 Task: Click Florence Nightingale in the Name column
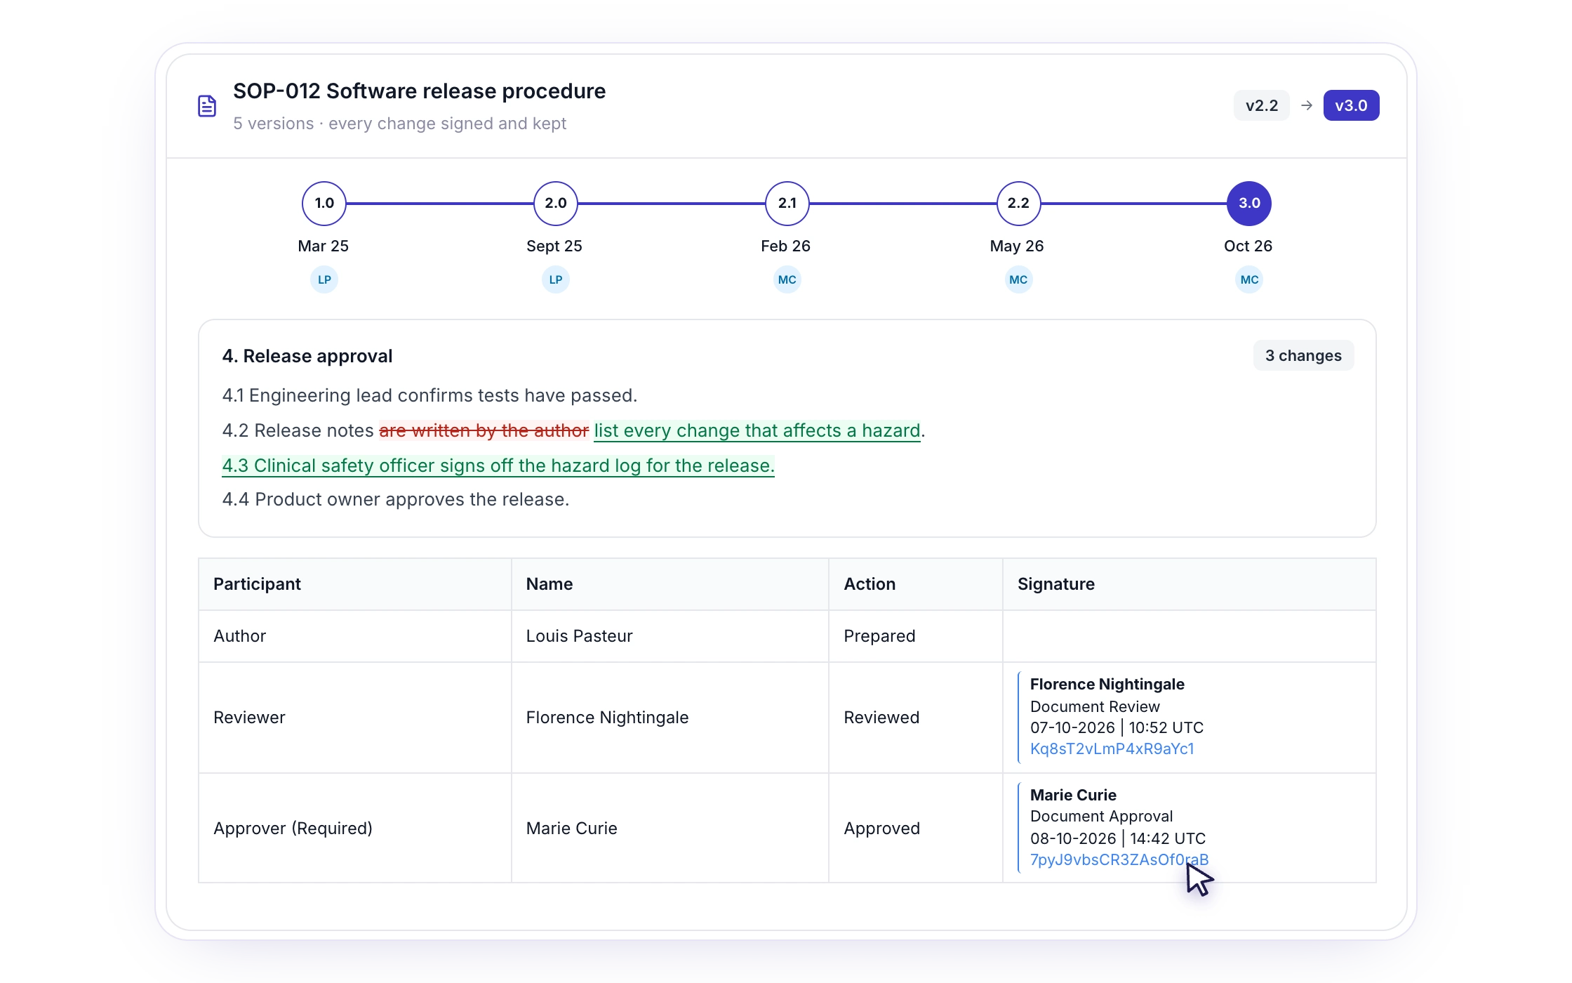tap(607, 718)
